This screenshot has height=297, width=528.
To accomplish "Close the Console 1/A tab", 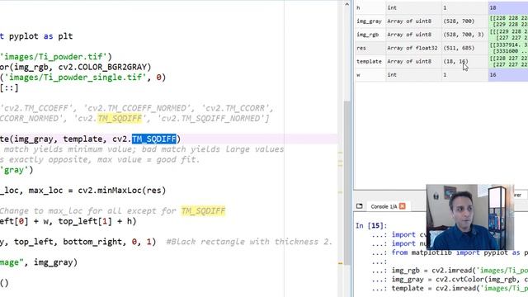I will pos(402,206).
